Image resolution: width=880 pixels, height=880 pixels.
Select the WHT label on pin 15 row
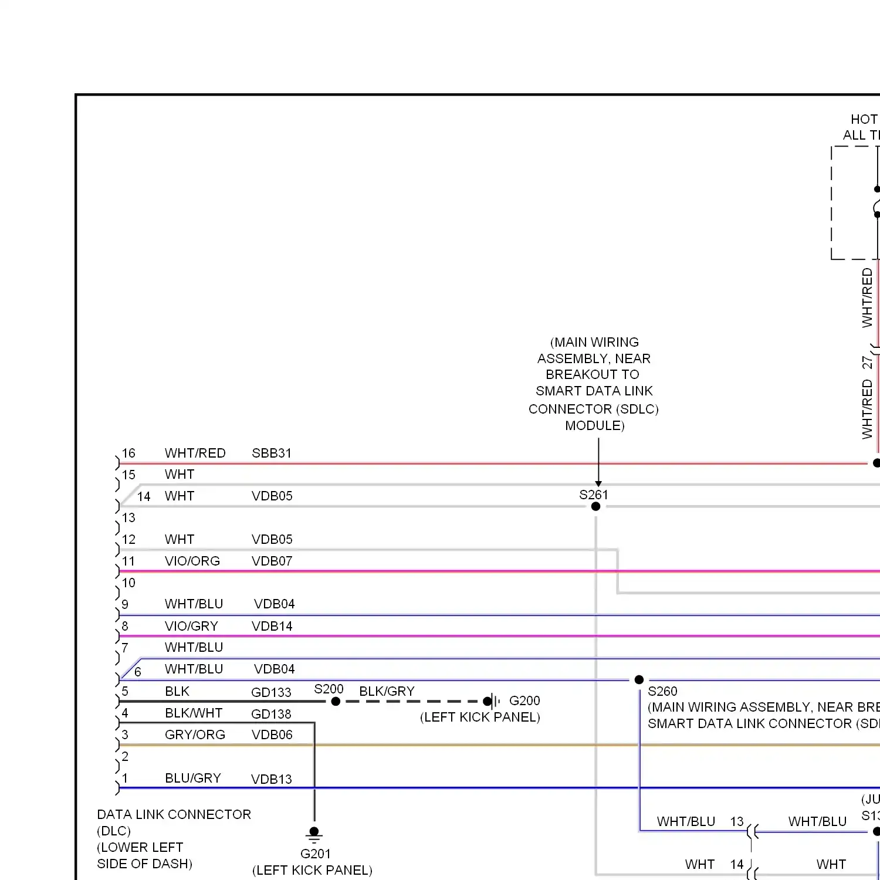[x=180, y=474]
